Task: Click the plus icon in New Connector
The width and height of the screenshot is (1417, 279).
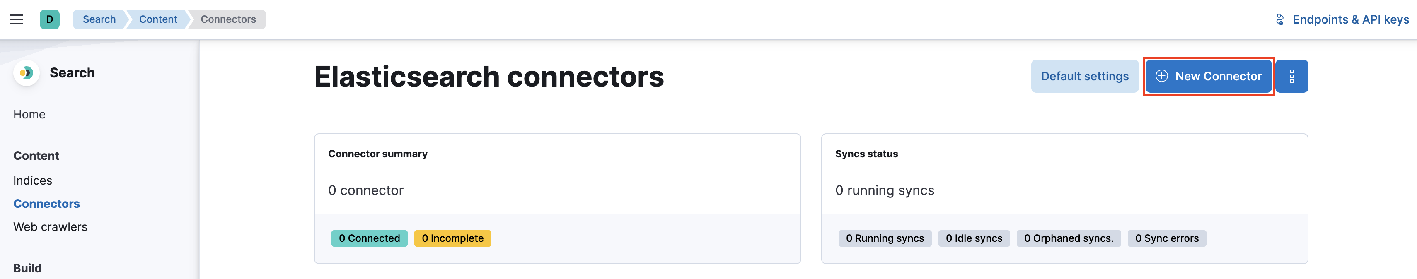Action: pos(1162,76)
